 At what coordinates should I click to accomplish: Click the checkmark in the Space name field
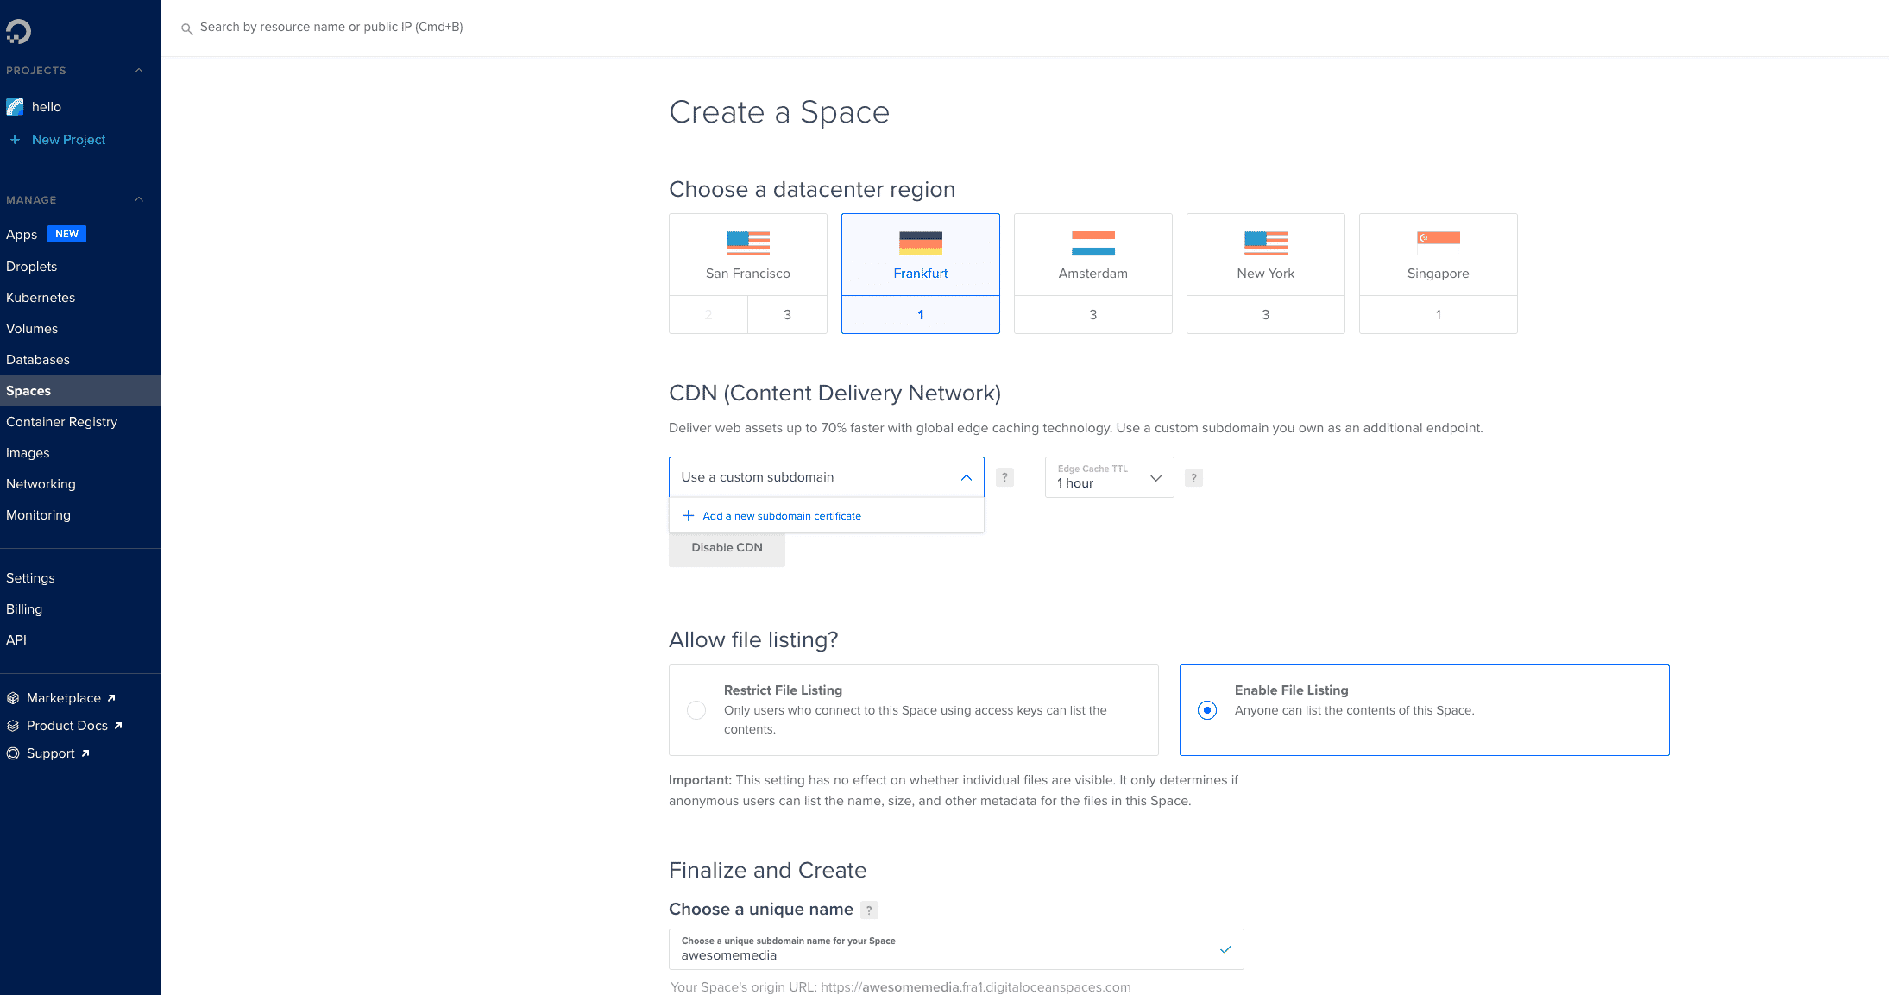click(1225, 949)
